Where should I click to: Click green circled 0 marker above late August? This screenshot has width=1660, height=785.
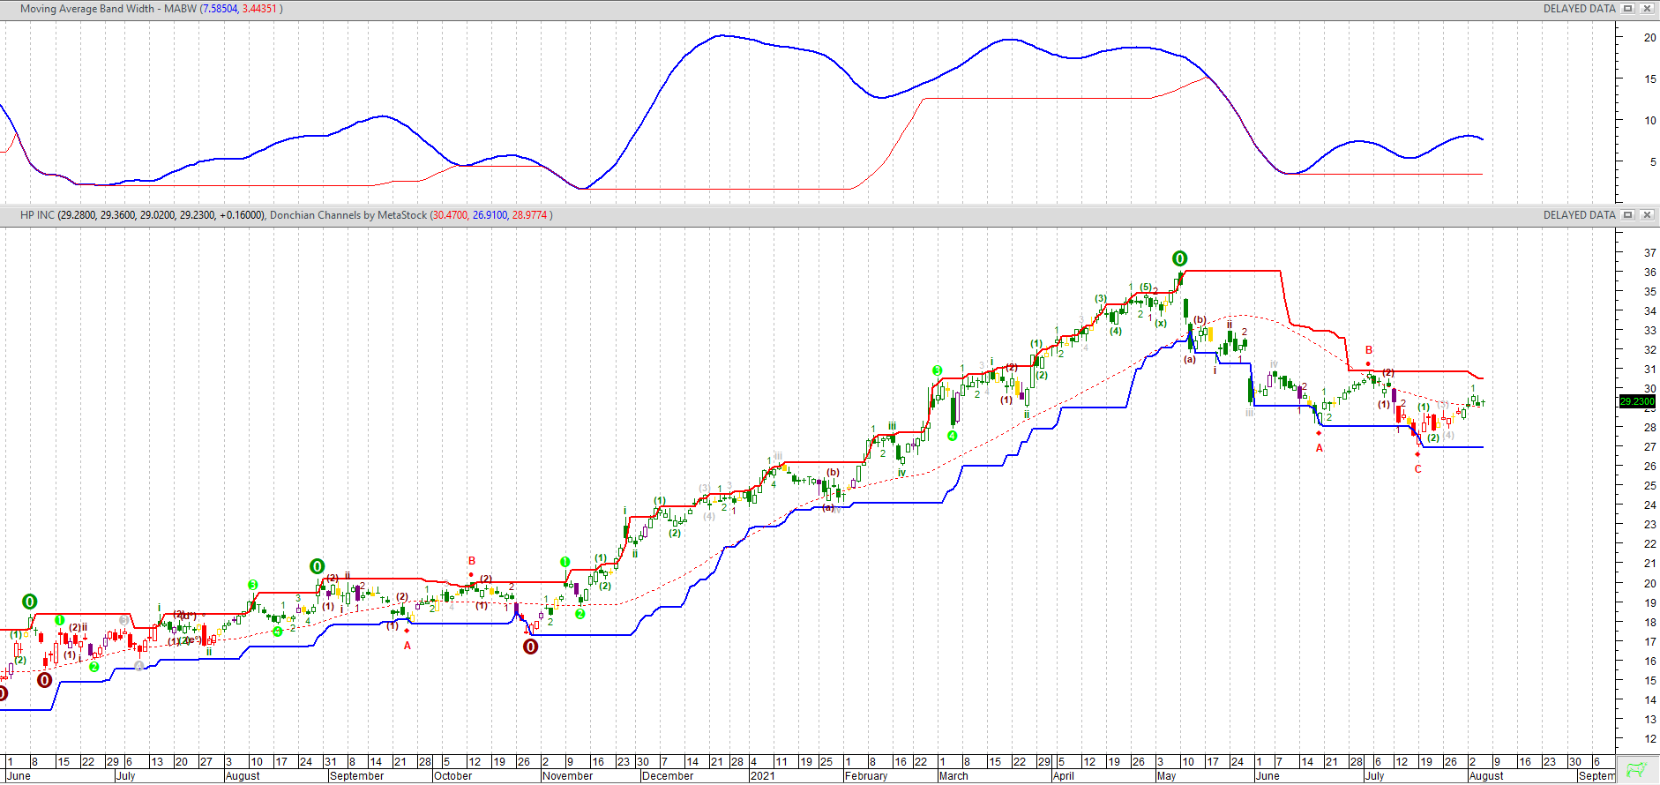click(x=317, y=566)
